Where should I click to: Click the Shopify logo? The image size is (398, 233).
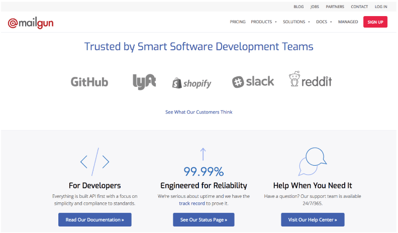191,83
